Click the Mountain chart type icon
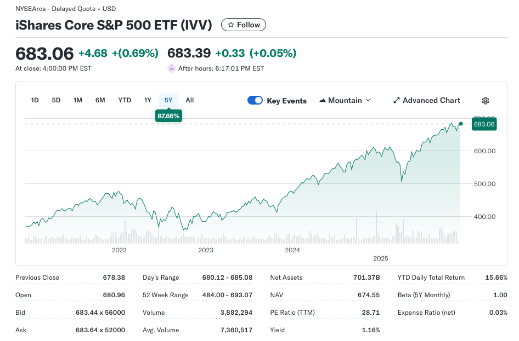The height and width of the screenshot is (341, 519). pos(323,101)
